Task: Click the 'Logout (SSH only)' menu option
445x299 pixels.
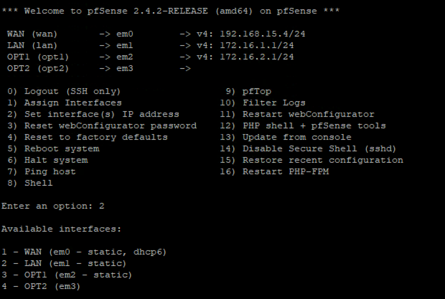Action: point(64,92)
